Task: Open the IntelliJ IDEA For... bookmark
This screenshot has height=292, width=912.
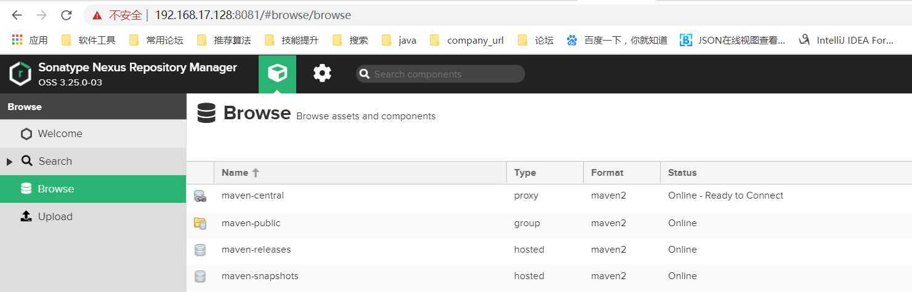Action: point(846,40)
